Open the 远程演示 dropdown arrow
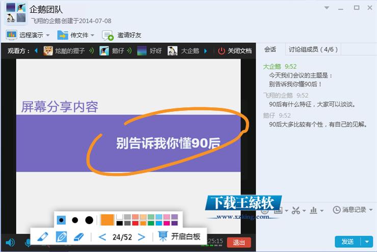This screenshot has height=252, width=377. pos(48,35)
